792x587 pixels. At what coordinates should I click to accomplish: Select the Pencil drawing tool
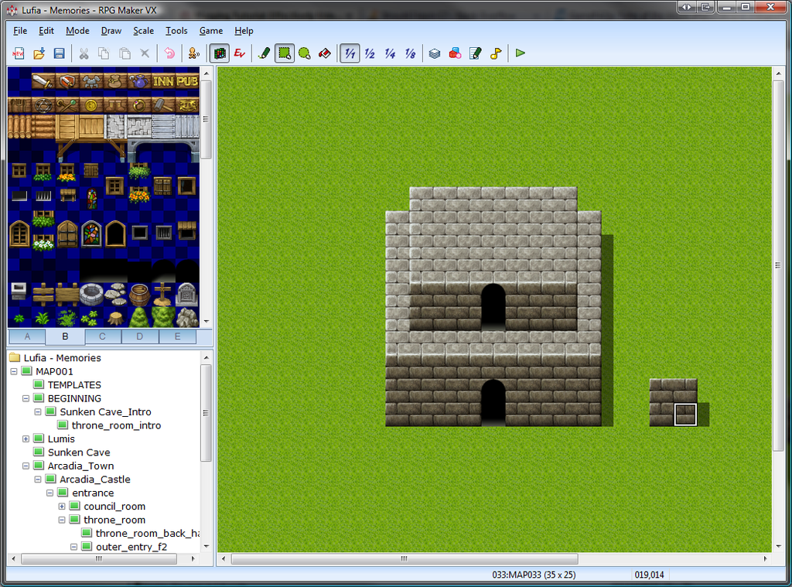tap(264, 53)
